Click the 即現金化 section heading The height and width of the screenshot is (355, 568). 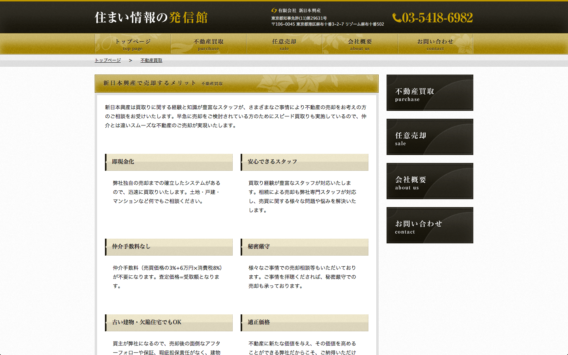[169, 162]
